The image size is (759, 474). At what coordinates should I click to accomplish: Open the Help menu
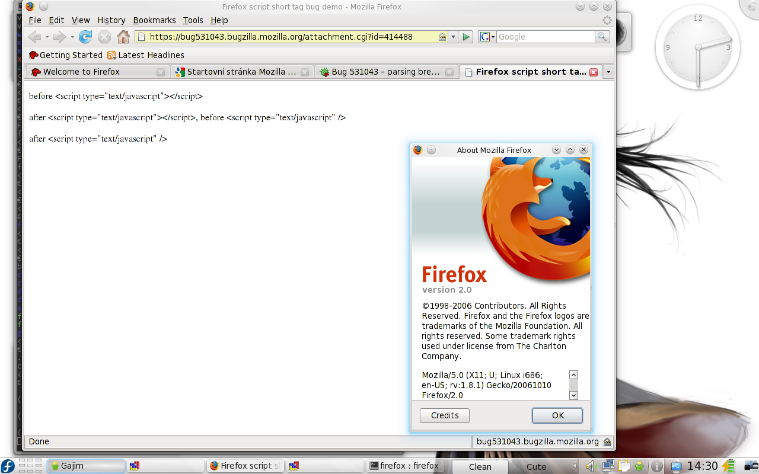click(x=219, y=20)
